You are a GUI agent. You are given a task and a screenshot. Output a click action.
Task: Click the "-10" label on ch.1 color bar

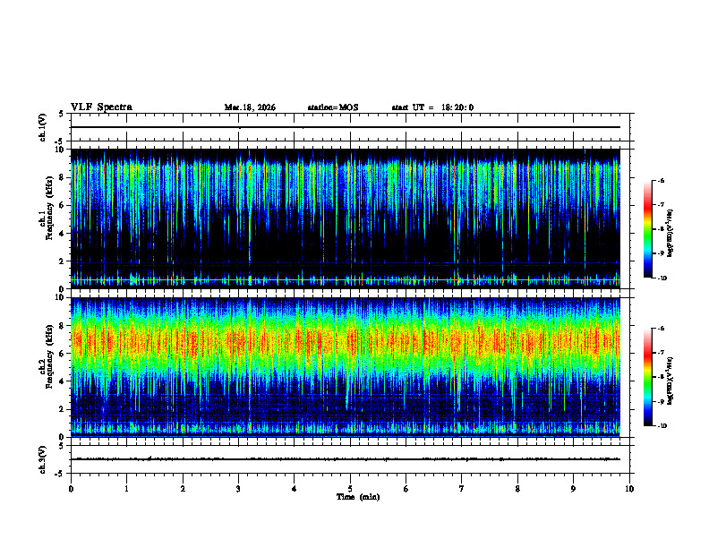[x=662, y=278]
